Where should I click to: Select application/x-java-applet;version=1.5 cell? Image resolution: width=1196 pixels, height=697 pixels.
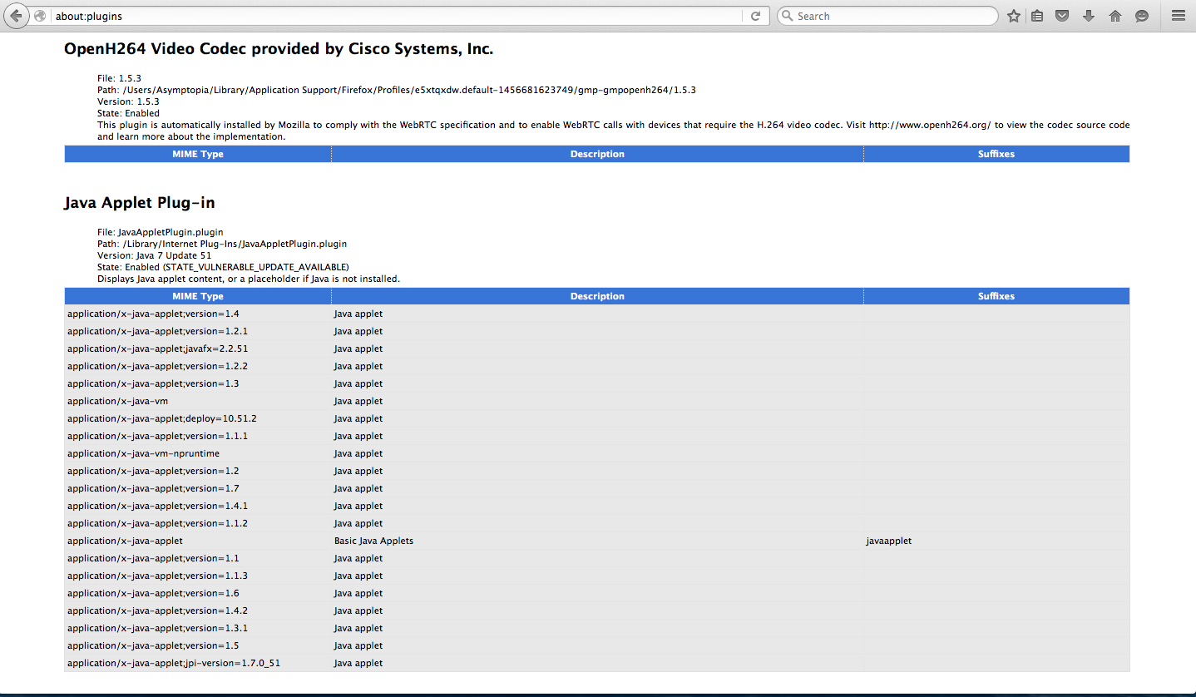(x=198, y=645)
